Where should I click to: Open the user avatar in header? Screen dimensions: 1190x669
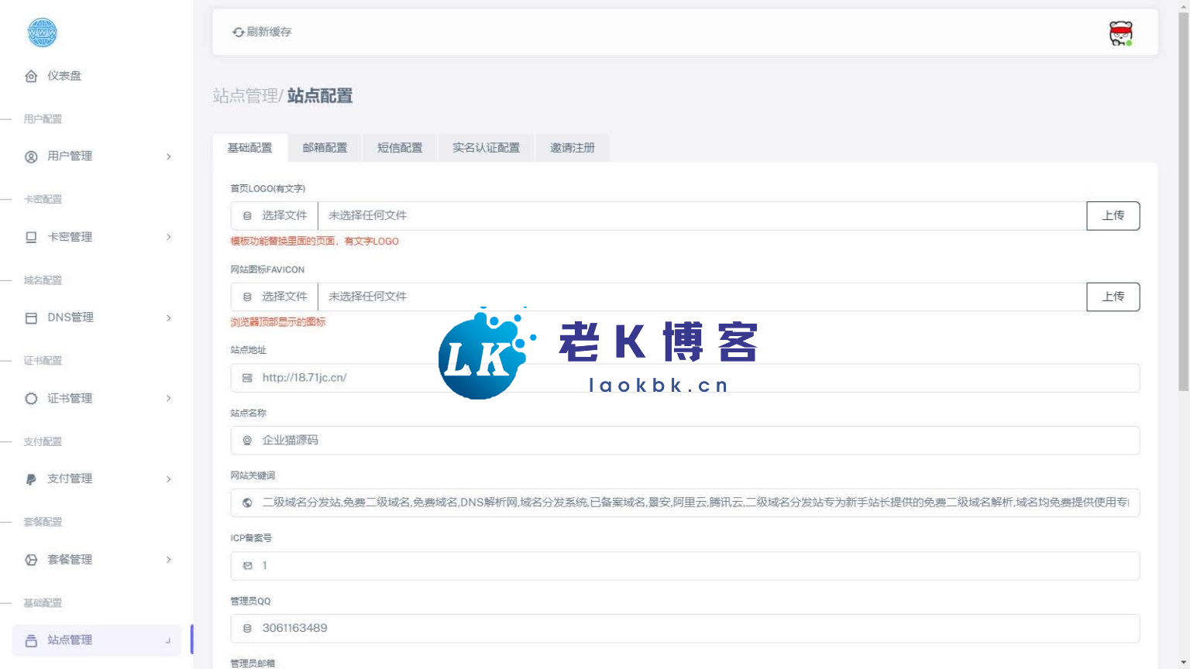click(x=1120, y=33)
